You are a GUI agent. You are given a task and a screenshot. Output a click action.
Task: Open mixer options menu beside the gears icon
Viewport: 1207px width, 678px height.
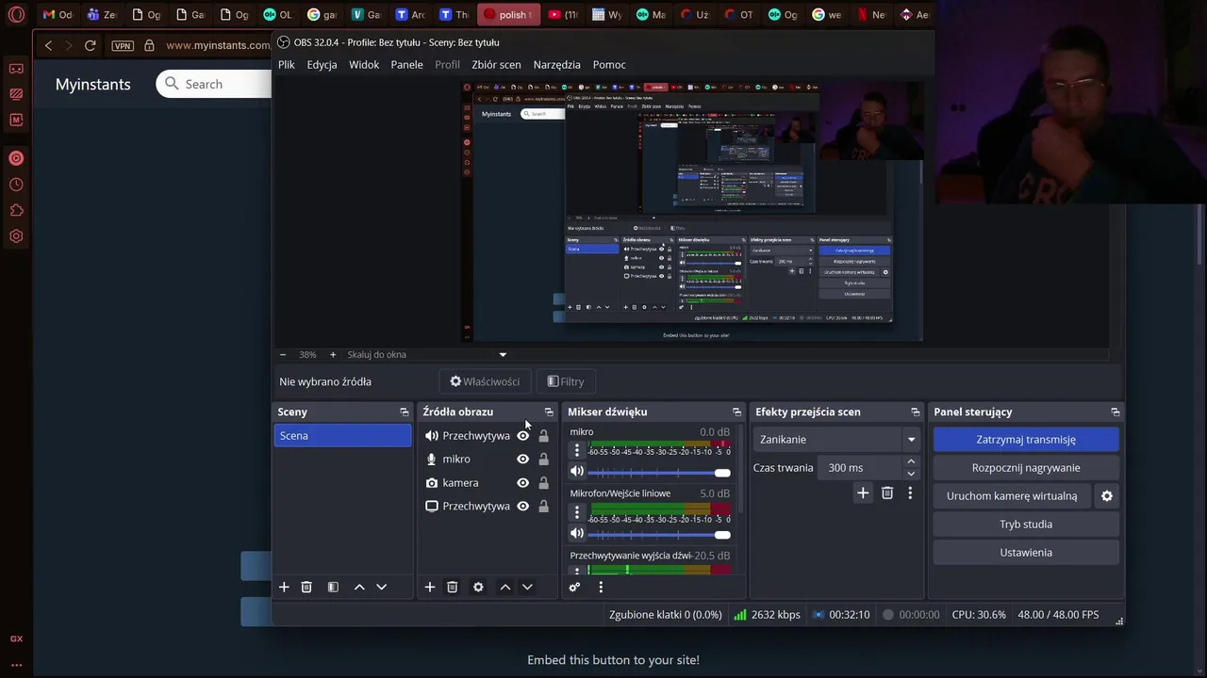tap(601, 587)
